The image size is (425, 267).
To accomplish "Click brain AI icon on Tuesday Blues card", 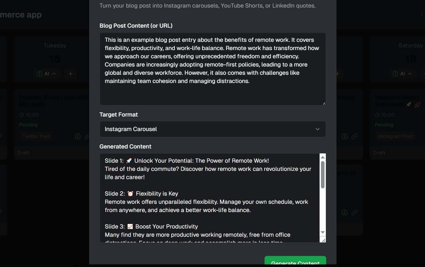I will click(x=78, y=136).
